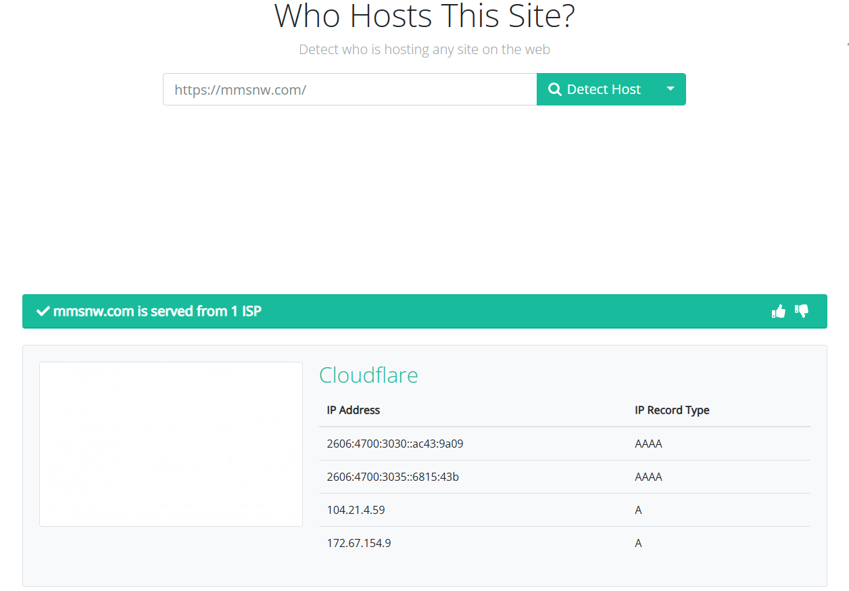Click the 'Who Hosts This Site?' heading
Image resolution: width=849 pixels, height=591 pixels.
(424, 16)
